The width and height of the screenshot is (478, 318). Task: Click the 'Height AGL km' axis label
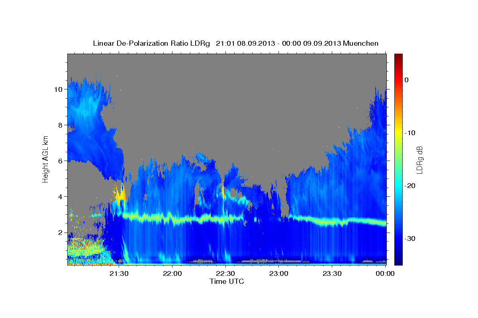click(x=46, y=159)
